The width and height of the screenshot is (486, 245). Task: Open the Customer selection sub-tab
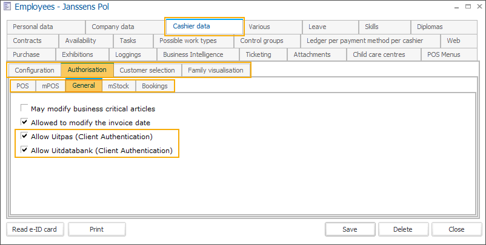click(147, 70)
